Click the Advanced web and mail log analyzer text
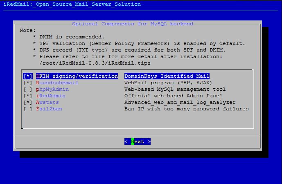The height and width of the screenshot is (184, 282). coord(180,102)
